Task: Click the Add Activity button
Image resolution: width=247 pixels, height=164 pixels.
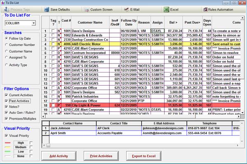Action: [x=59, y=156]
